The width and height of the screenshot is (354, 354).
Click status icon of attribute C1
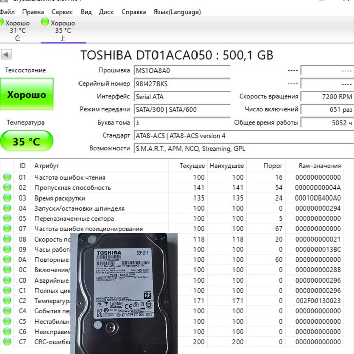(7, 290)
